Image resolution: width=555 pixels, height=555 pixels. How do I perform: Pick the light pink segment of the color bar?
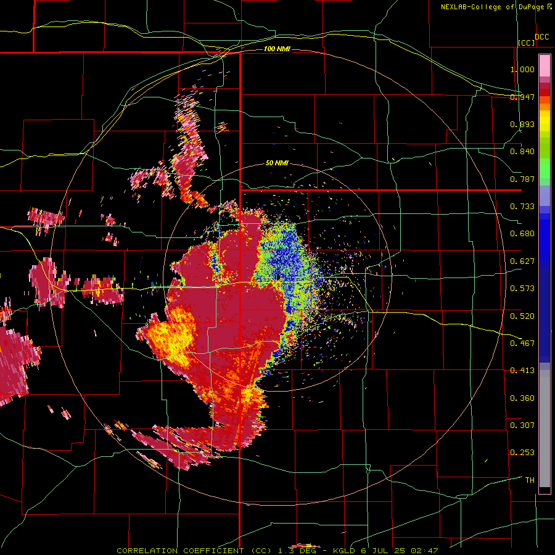click(545, 66)
